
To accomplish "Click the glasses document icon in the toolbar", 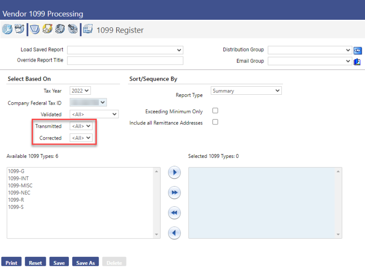I will pyautogui.click(x=19, y=30).
